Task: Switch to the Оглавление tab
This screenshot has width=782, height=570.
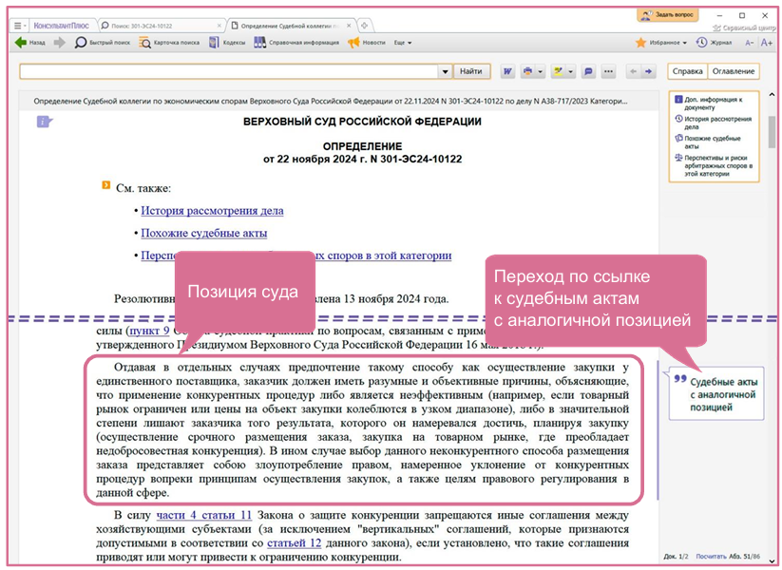Action: pyautogui.click(x=734, y=71)
